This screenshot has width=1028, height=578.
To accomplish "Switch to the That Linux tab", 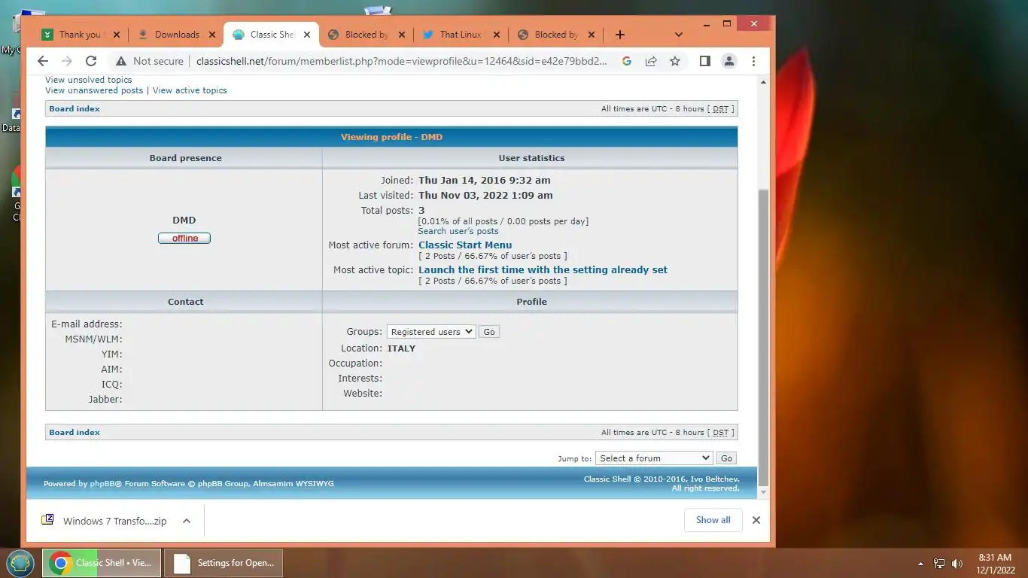I will click(460, 35).
